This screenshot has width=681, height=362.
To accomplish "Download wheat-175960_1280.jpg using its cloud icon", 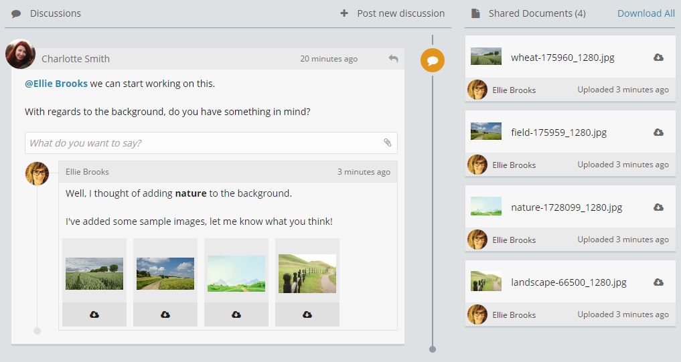I will (658, 58).
